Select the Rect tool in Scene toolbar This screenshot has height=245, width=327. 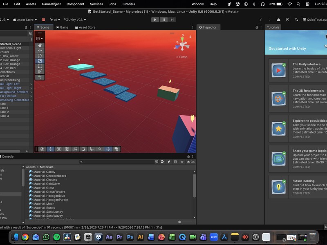pyautogui.click(x=40, y=66)
